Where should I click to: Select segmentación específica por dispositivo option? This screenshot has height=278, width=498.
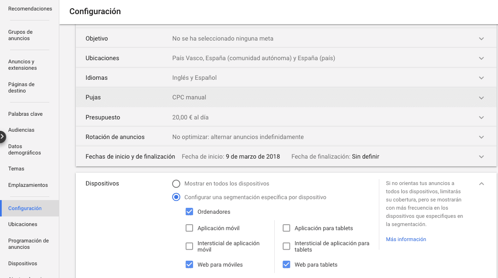click(176, 197)
